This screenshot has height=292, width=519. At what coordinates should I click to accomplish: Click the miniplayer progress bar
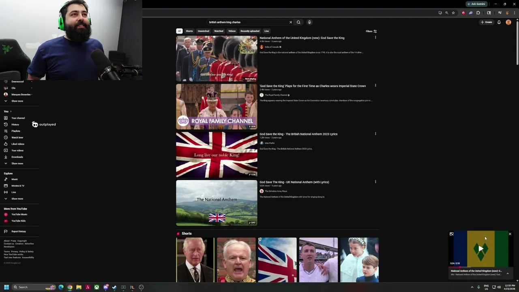tap(480, 267)
